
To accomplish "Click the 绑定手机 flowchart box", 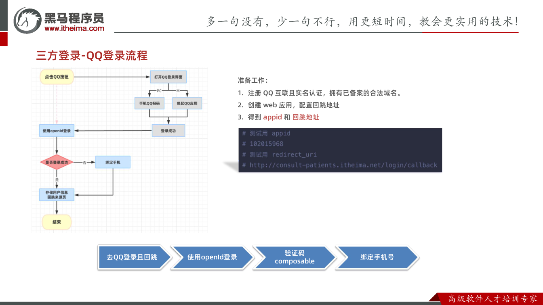I will pos(113,162).
